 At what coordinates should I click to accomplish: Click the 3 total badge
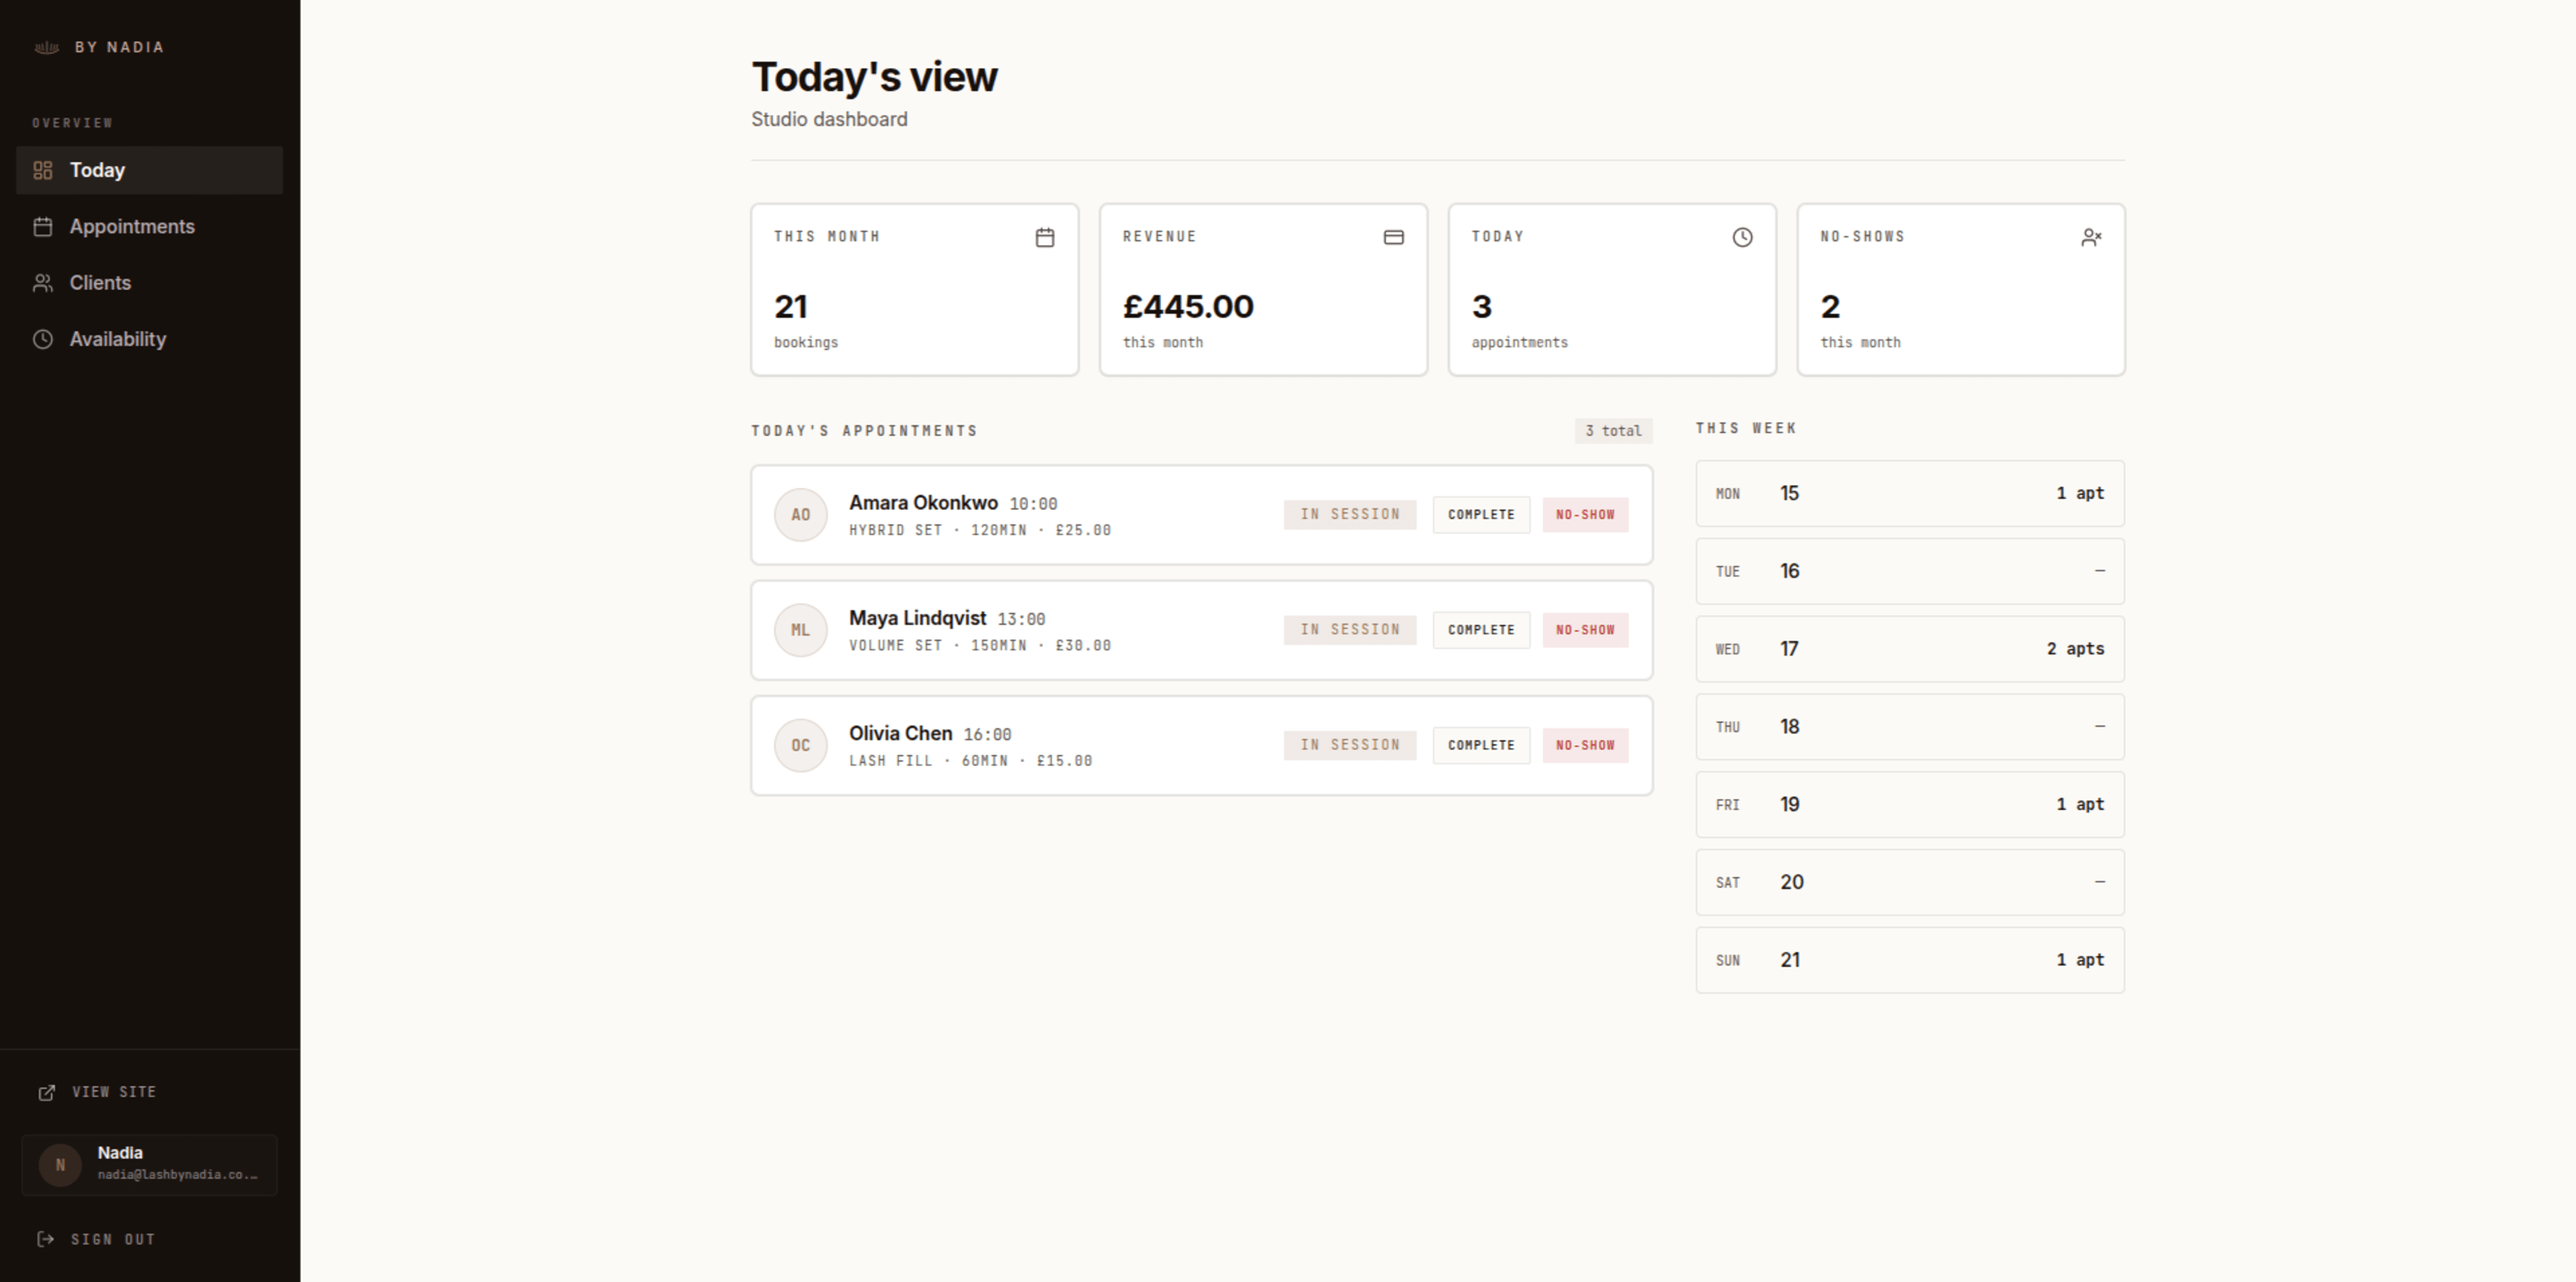pos(1613,430)
